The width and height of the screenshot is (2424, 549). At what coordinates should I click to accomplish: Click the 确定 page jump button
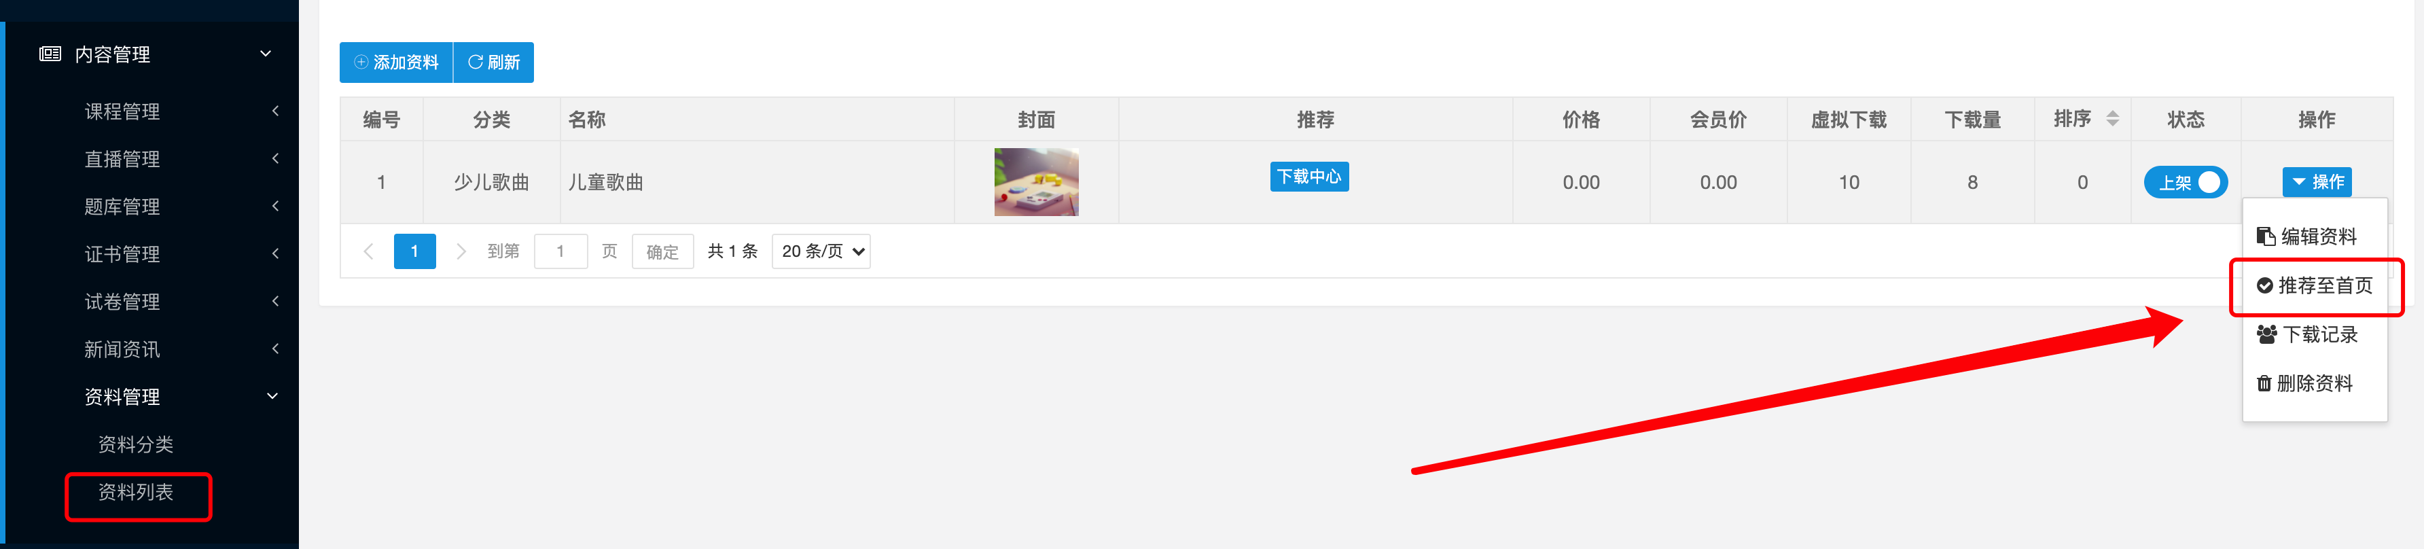click(x=662, y=251)
